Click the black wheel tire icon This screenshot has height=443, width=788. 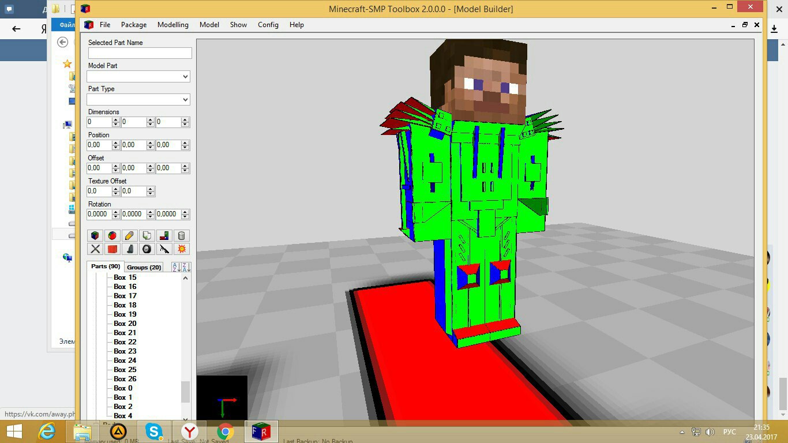[x=147, y=249]
